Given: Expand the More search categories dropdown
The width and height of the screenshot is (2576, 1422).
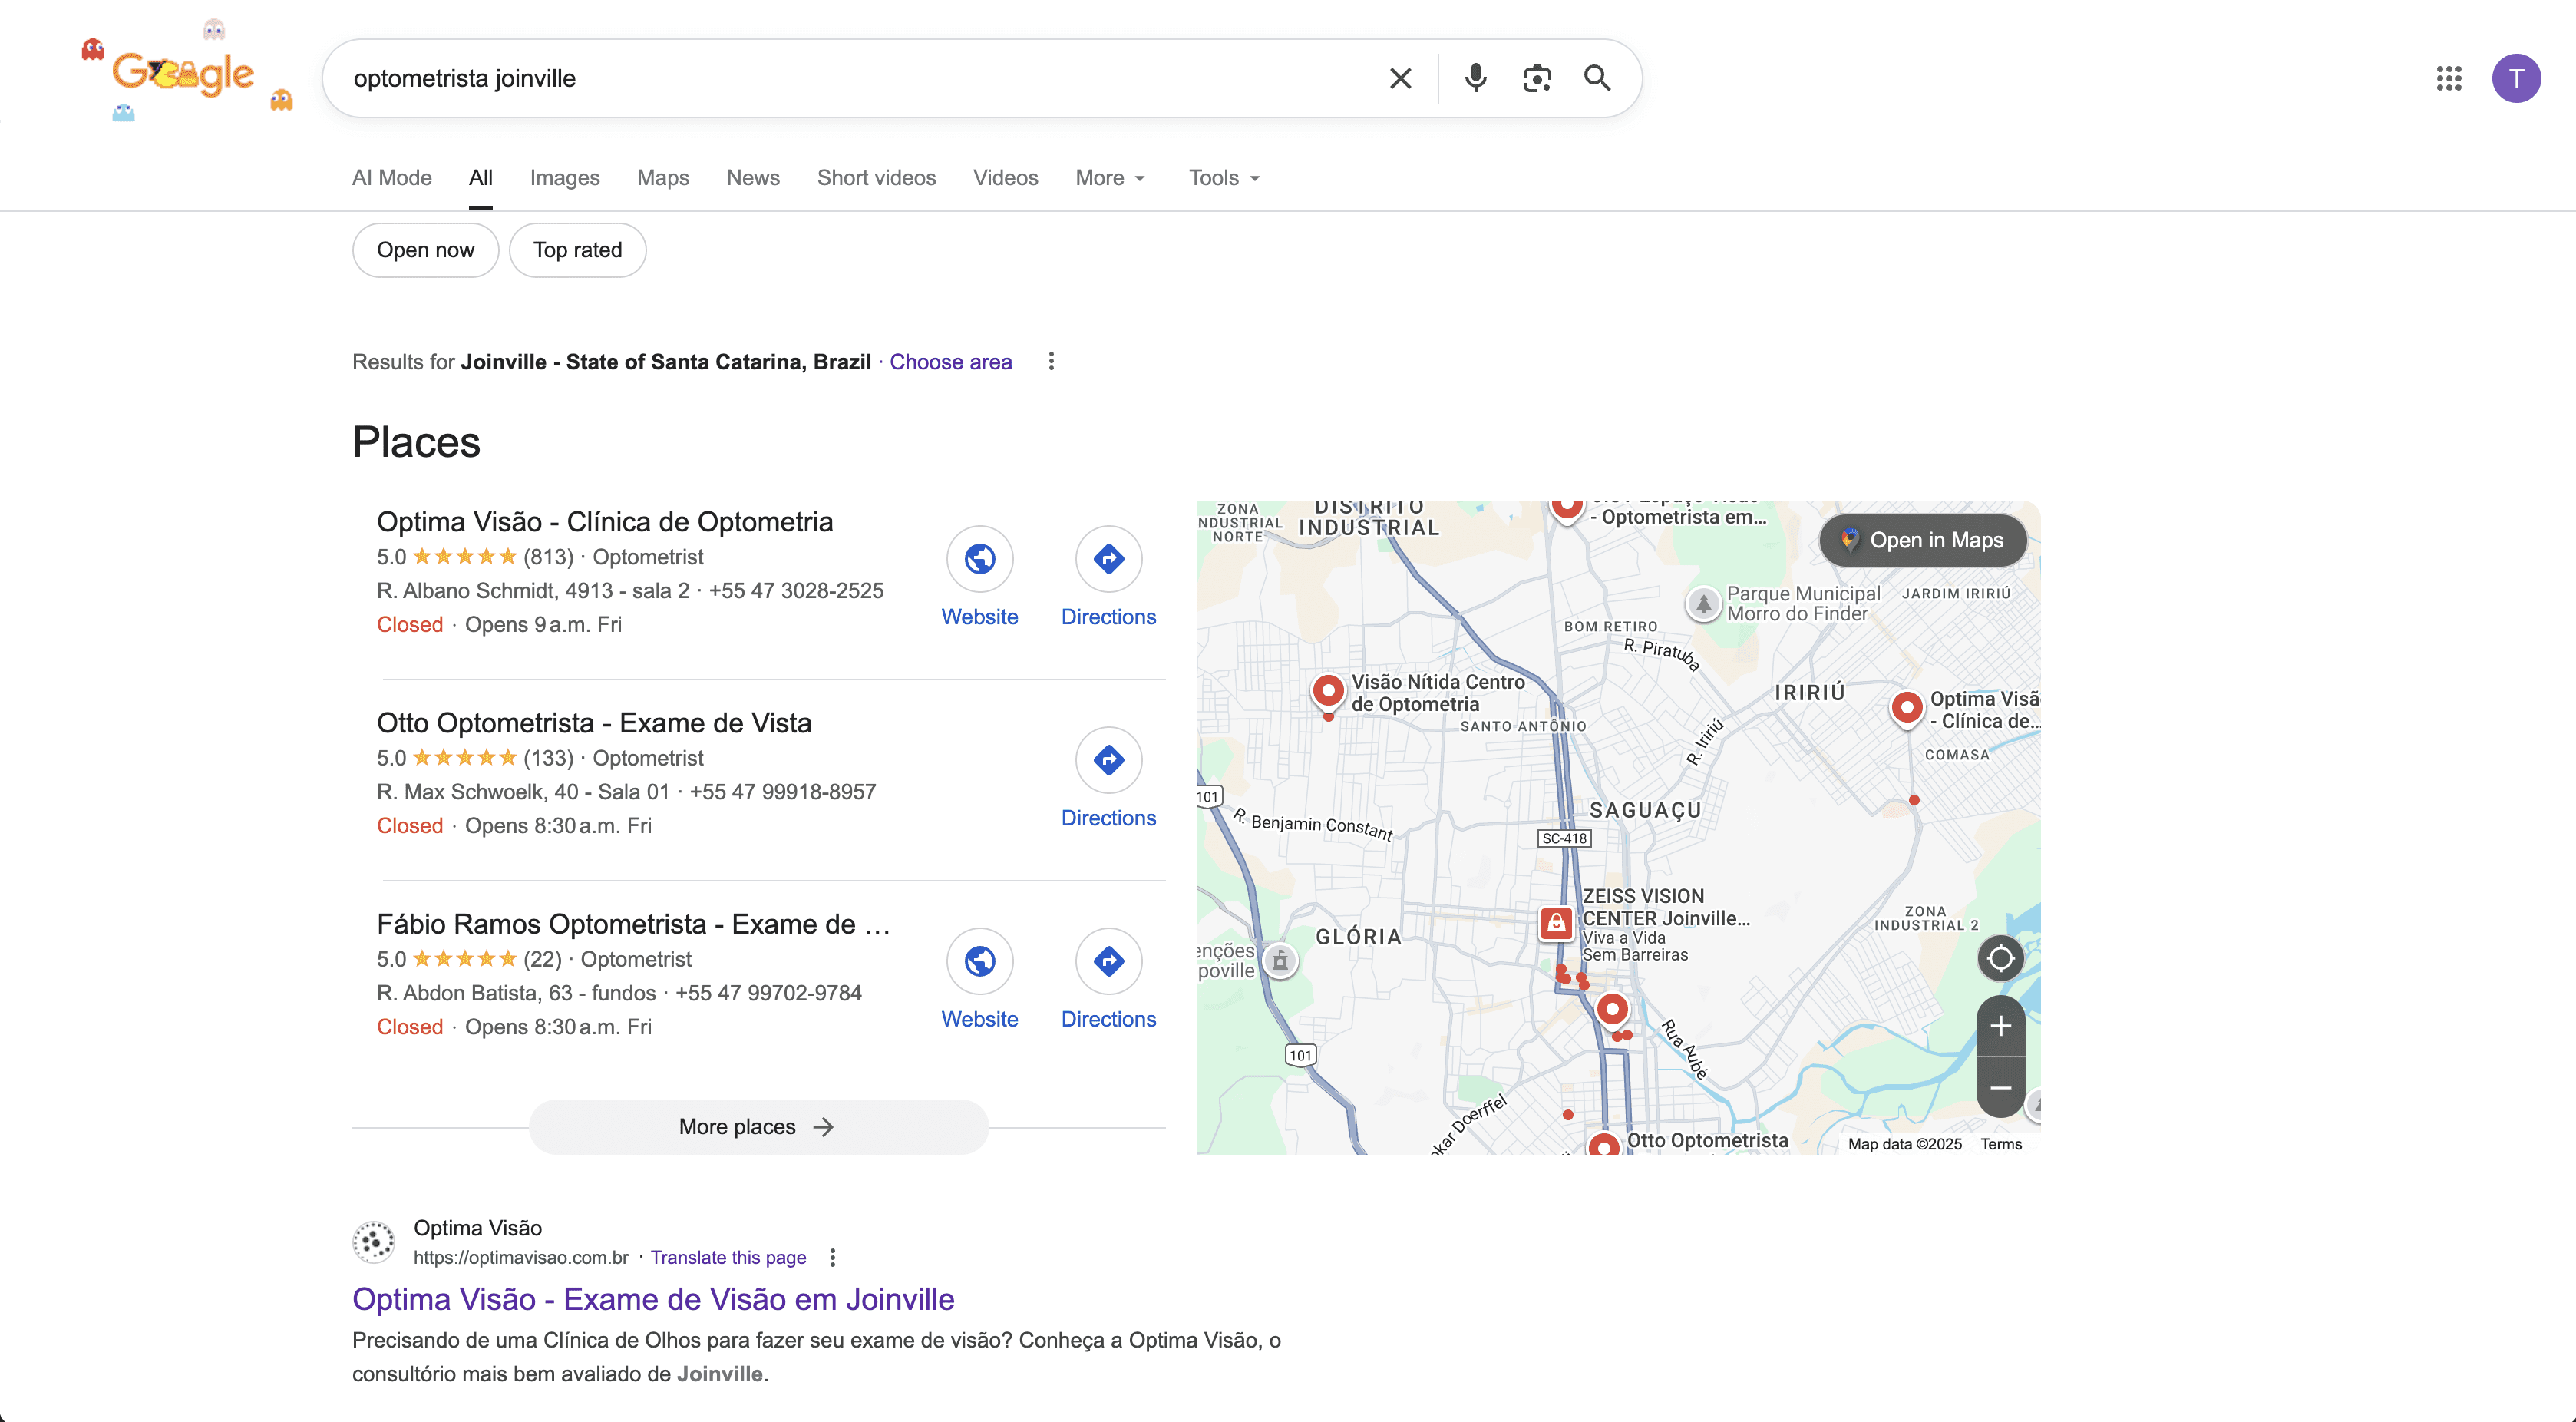Looking at the screenshot, I should click(1110, 178).
